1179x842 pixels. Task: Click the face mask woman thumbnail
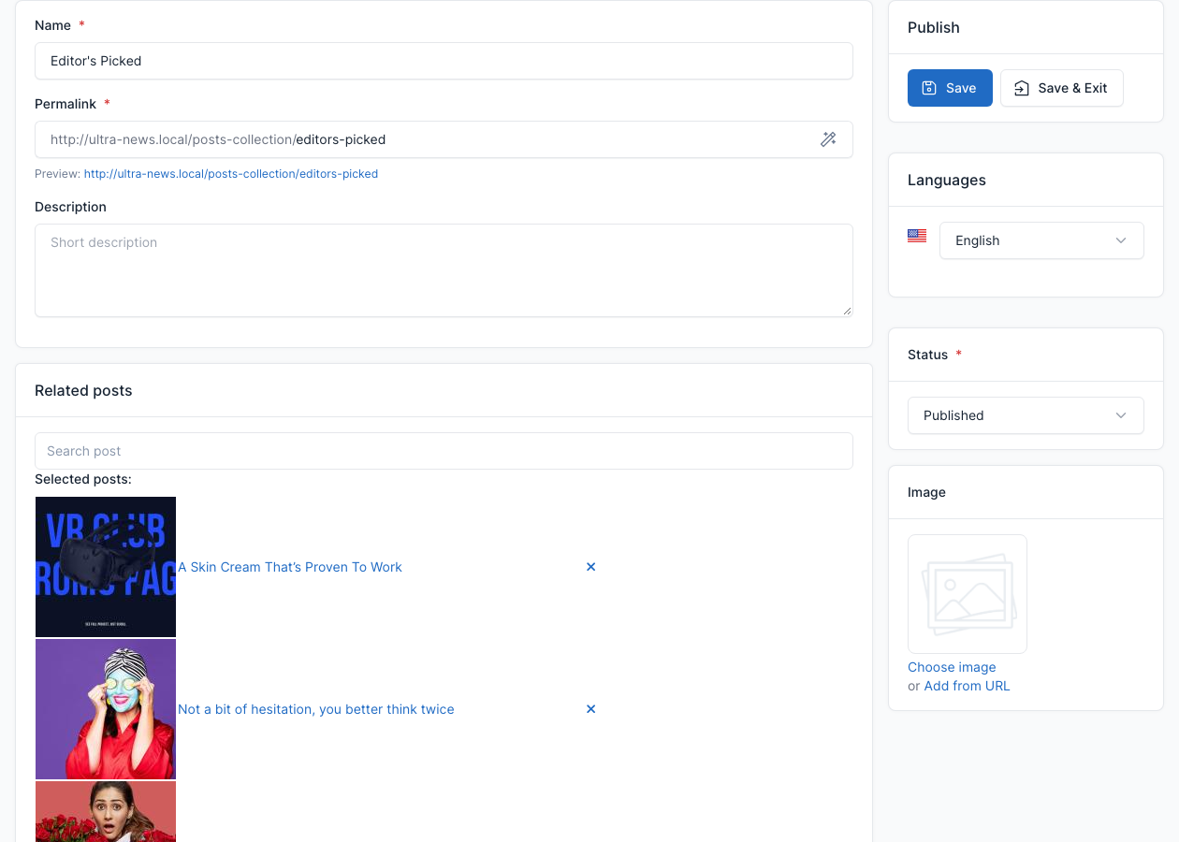click(x=106, y=709)
